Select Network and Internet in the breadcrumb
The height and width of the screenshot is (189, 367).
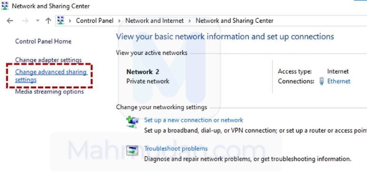point(154,21)
